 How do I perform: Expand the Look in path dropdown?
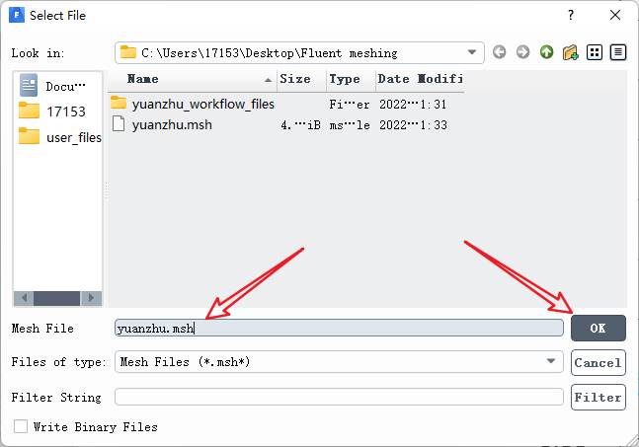point(472,52)
